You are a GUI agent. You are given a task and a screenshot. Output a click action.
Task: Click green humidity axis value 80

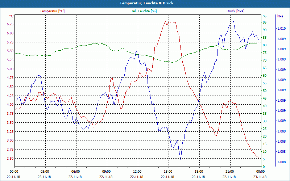pyautogui.click(x=265, y=45)
